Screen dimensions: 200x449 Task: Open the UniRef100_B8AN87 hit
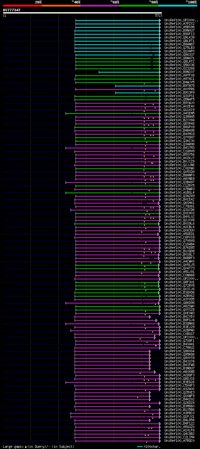pos(179,44)
